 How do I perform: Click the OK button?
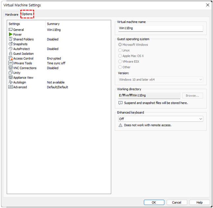click(154, 202)
